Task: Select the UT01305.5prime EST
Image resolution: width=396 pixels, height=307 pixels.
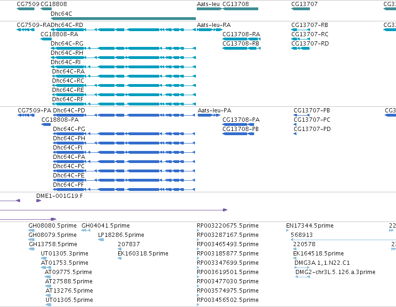Action: [x=48, y=305]
